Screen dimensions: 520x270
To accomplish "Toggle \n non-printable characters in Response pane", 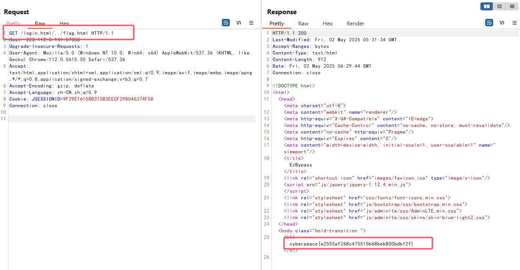I will (502, 23).
